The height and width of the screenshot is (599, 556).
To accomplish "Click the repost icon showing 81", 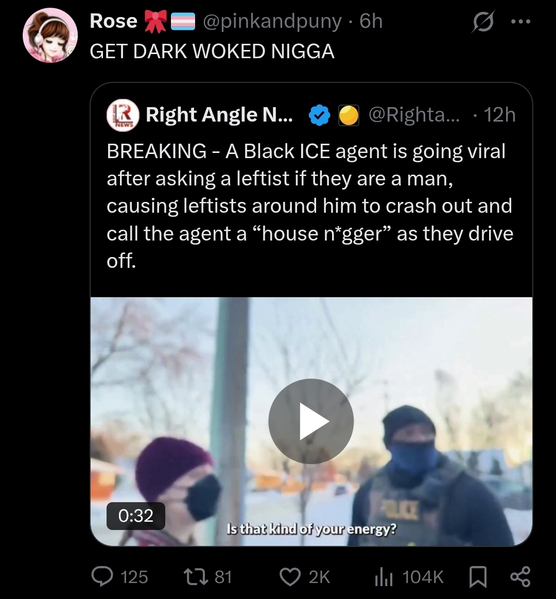I will (196, 576).
